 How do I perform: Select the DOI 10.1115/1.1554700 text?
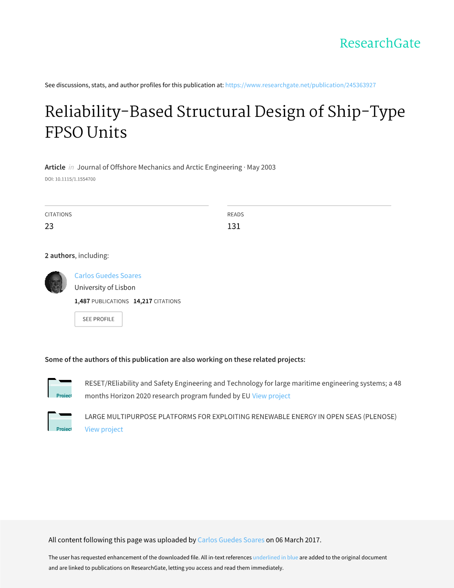(x=70, y=179)
